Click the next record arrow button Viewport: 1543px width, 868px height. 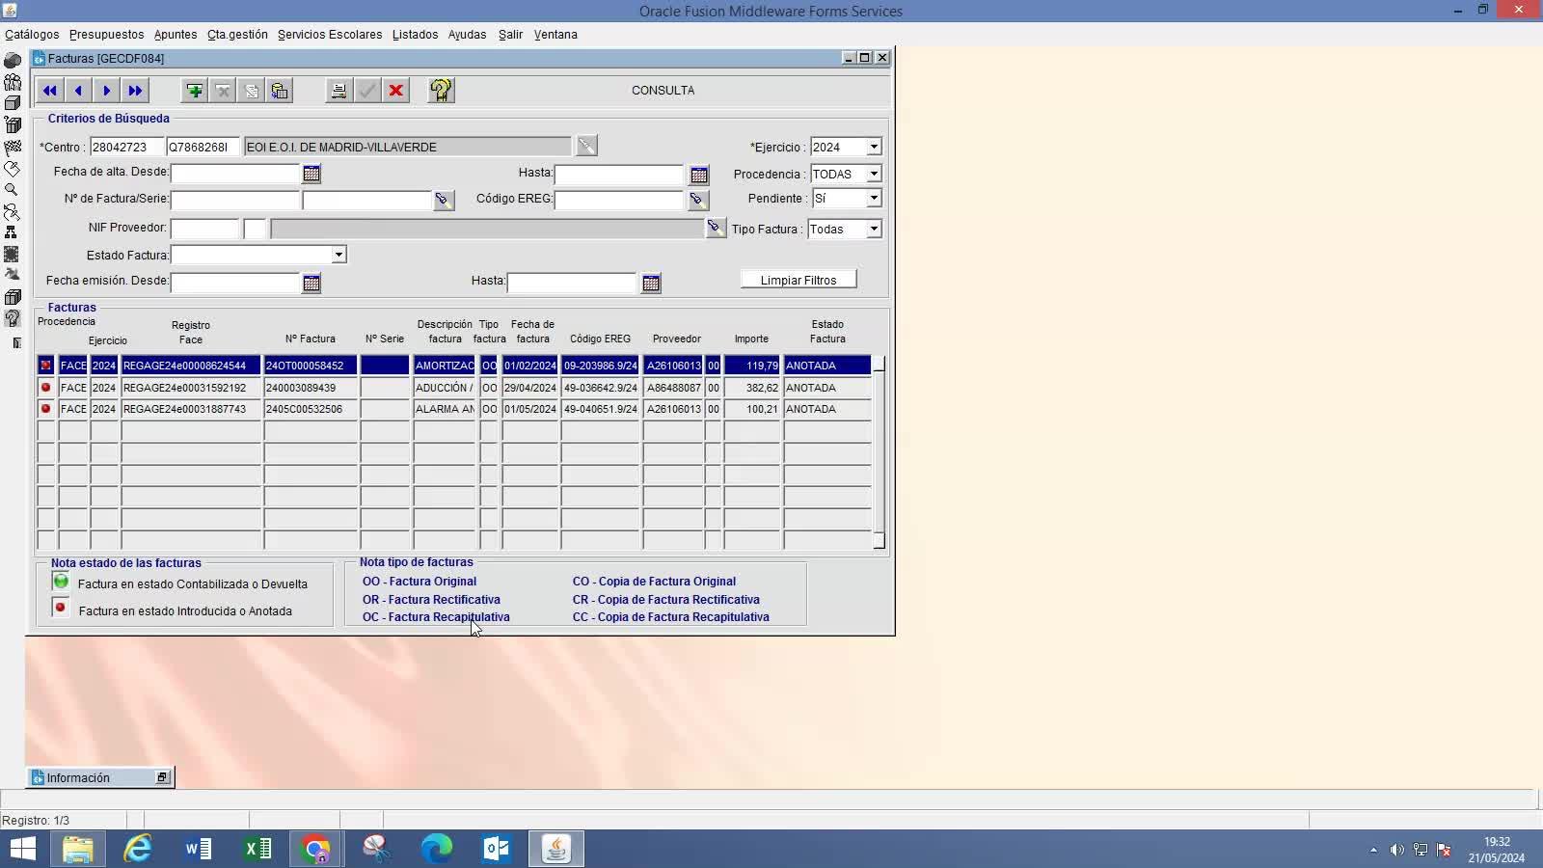coord(107,91)
